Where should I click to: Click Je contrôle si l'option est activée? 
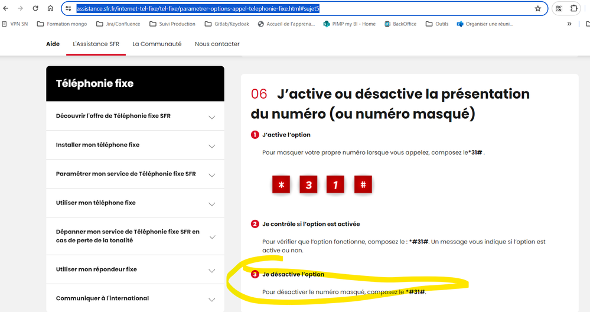point(311,224)
